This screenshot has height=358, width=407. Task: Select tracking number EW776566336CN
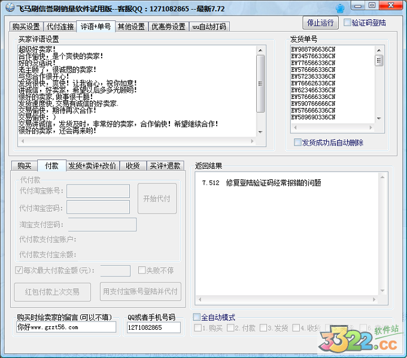[x=313, y=62]
